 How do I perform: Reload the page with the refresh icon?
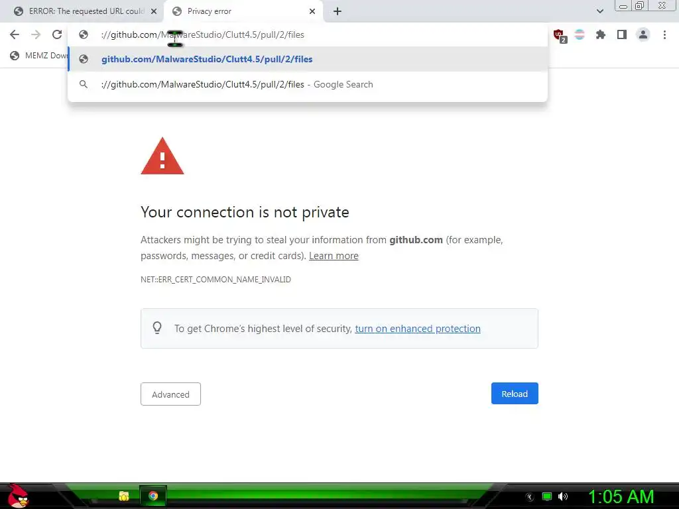[x=57, y=34]
